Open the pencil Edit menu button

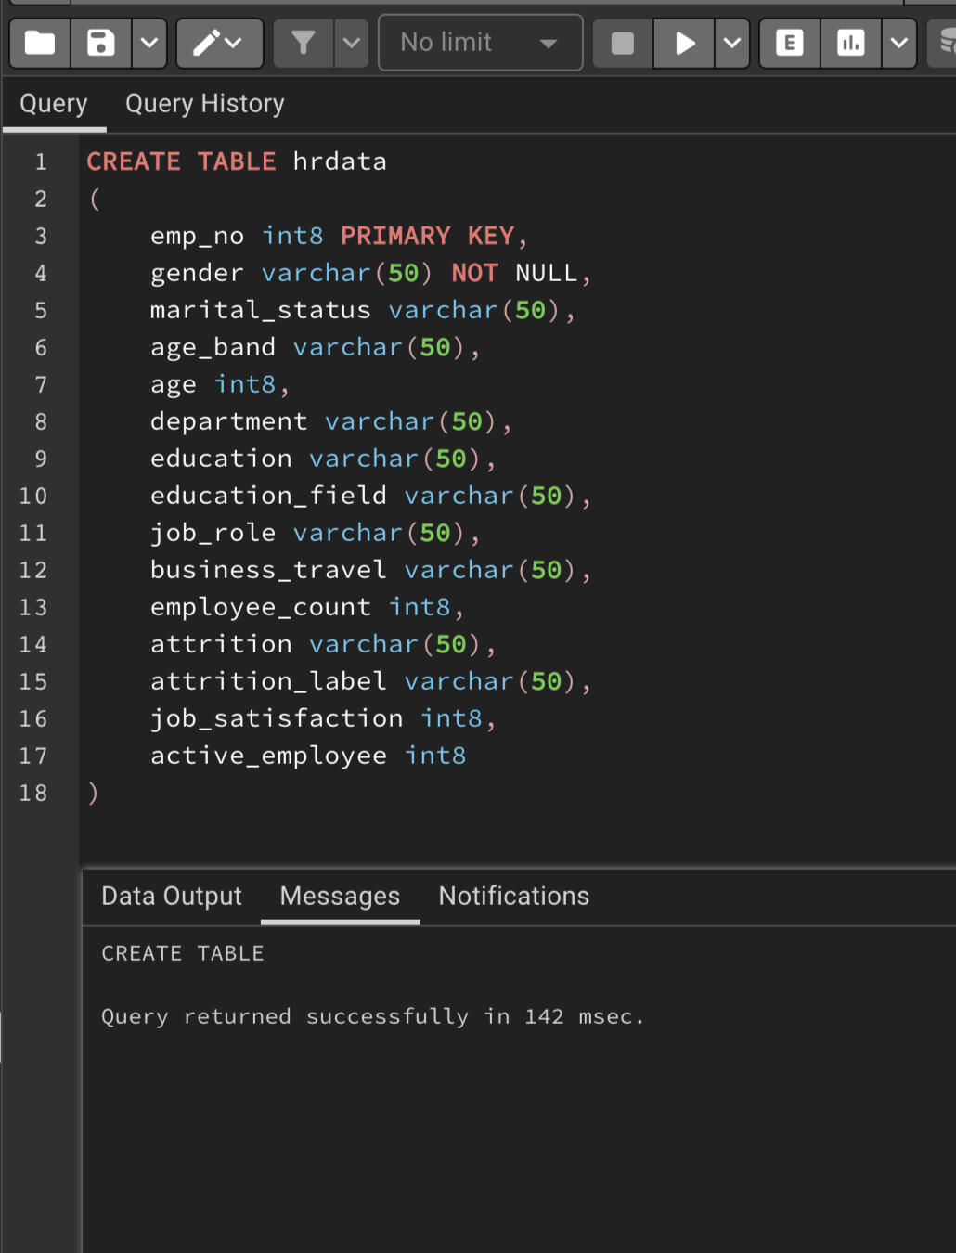(219, 43)
